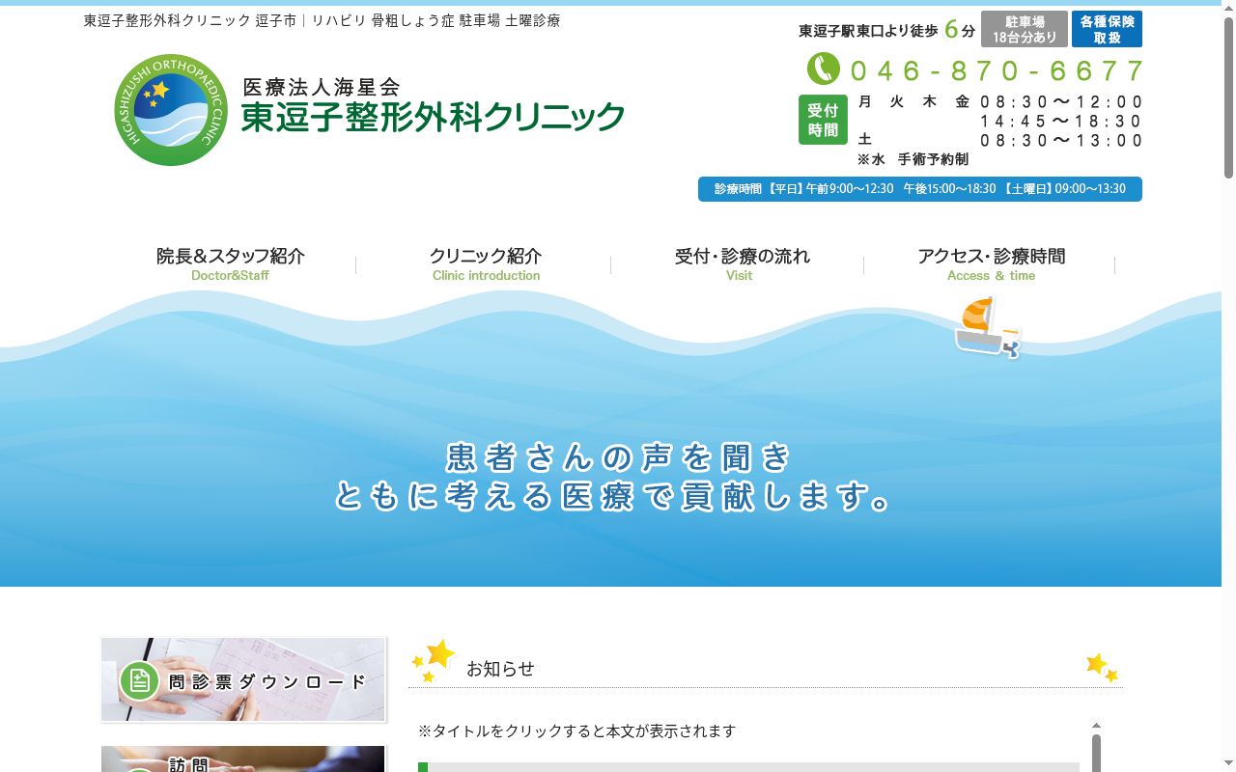Screen dimensions: 1236x772
Task: Open the 問診票ダウンロード banner
Action: pyautogui.click(x=243, y=679)
